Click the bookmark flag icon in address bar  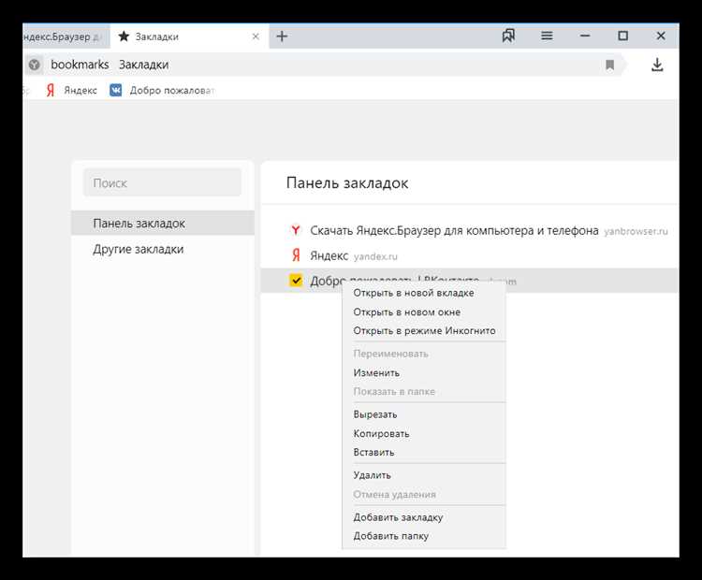point(609,65)
